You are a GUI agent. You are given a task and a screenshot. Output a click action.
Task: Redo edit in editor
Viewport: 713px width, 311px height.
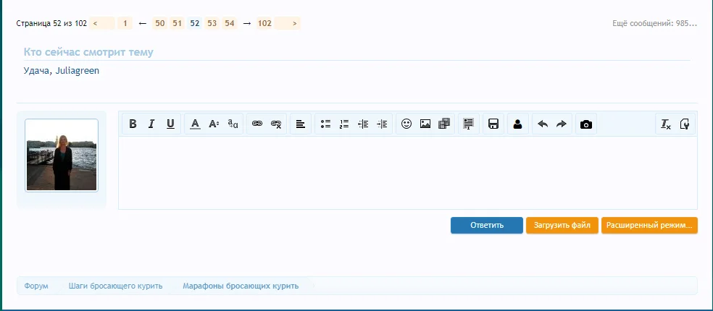[562, 124]
